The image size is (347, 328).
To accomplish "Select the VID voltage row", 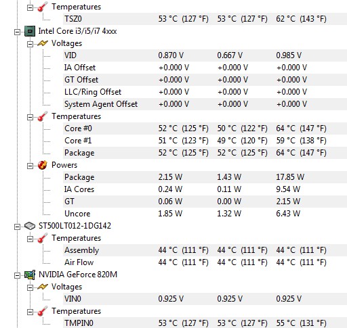I will [x=205, y=55].
